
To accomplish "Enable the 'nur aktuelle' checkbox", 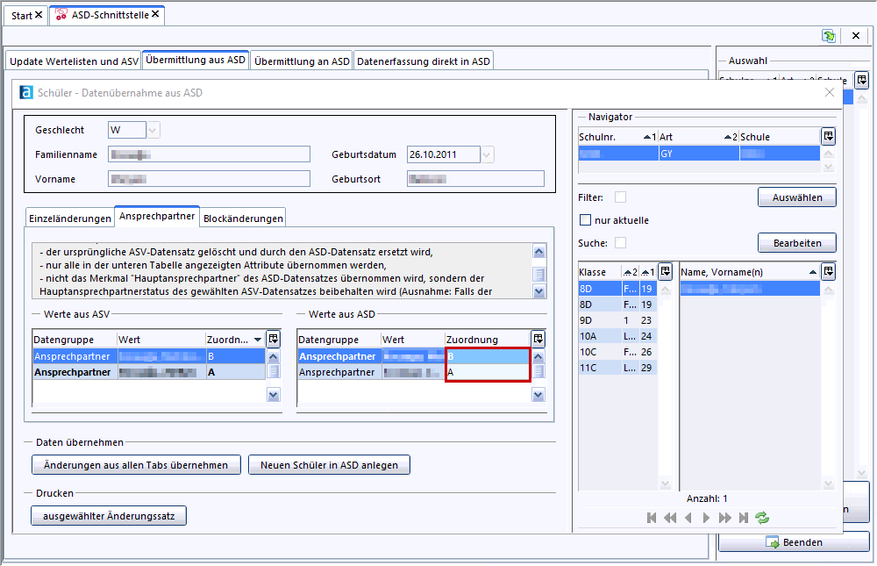I will 586,220.
